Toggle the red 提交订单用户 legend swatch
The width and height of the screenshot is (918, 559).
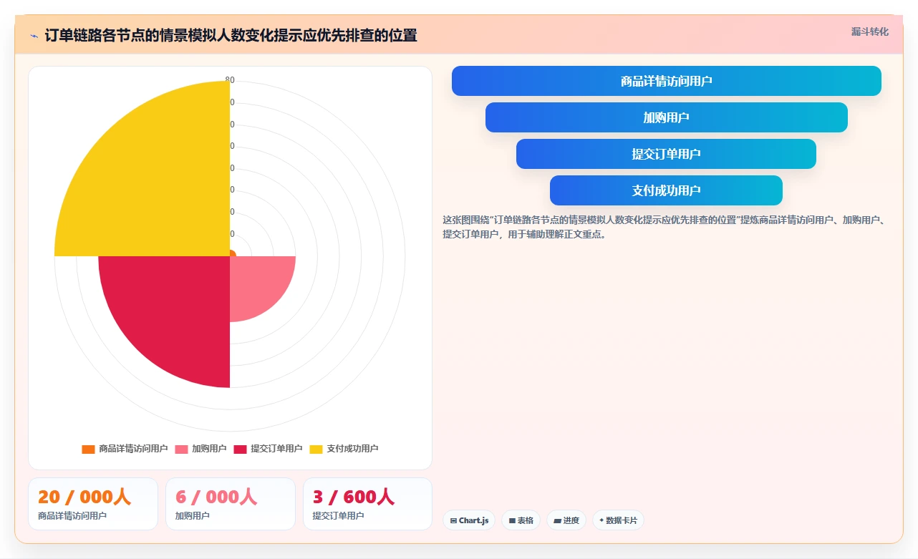[240, 449]
